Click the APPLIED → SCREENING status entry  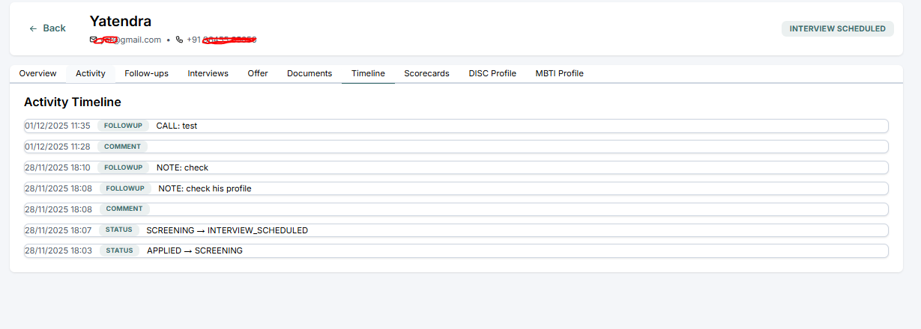coord(195,250)
